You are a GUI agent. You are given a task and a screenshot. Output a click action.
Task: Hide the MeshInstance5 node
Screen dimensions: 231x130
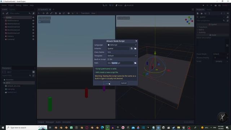pos(33,33)
